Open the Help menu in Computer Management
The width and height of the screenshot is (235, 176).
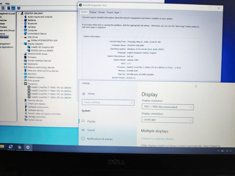tap(7, 4)
